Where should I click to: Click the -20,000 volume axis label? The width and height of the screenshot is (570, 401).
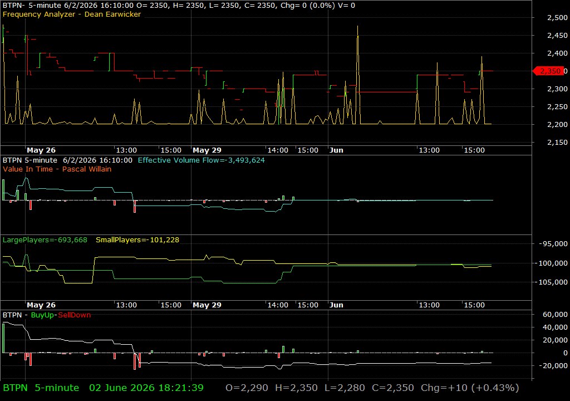tap(553, 366)
